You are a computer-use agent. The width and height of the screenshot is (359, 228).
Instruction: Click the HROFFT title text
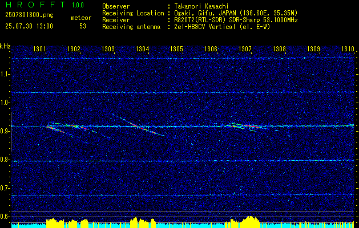pyautogui.click(x=35, y=5)
